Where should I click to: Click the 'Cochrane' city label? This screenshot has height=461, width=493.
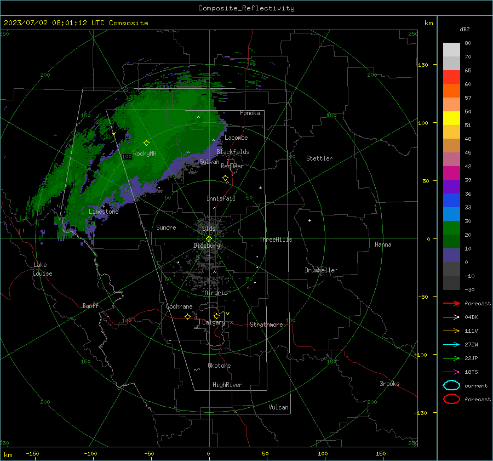point(179,306)
